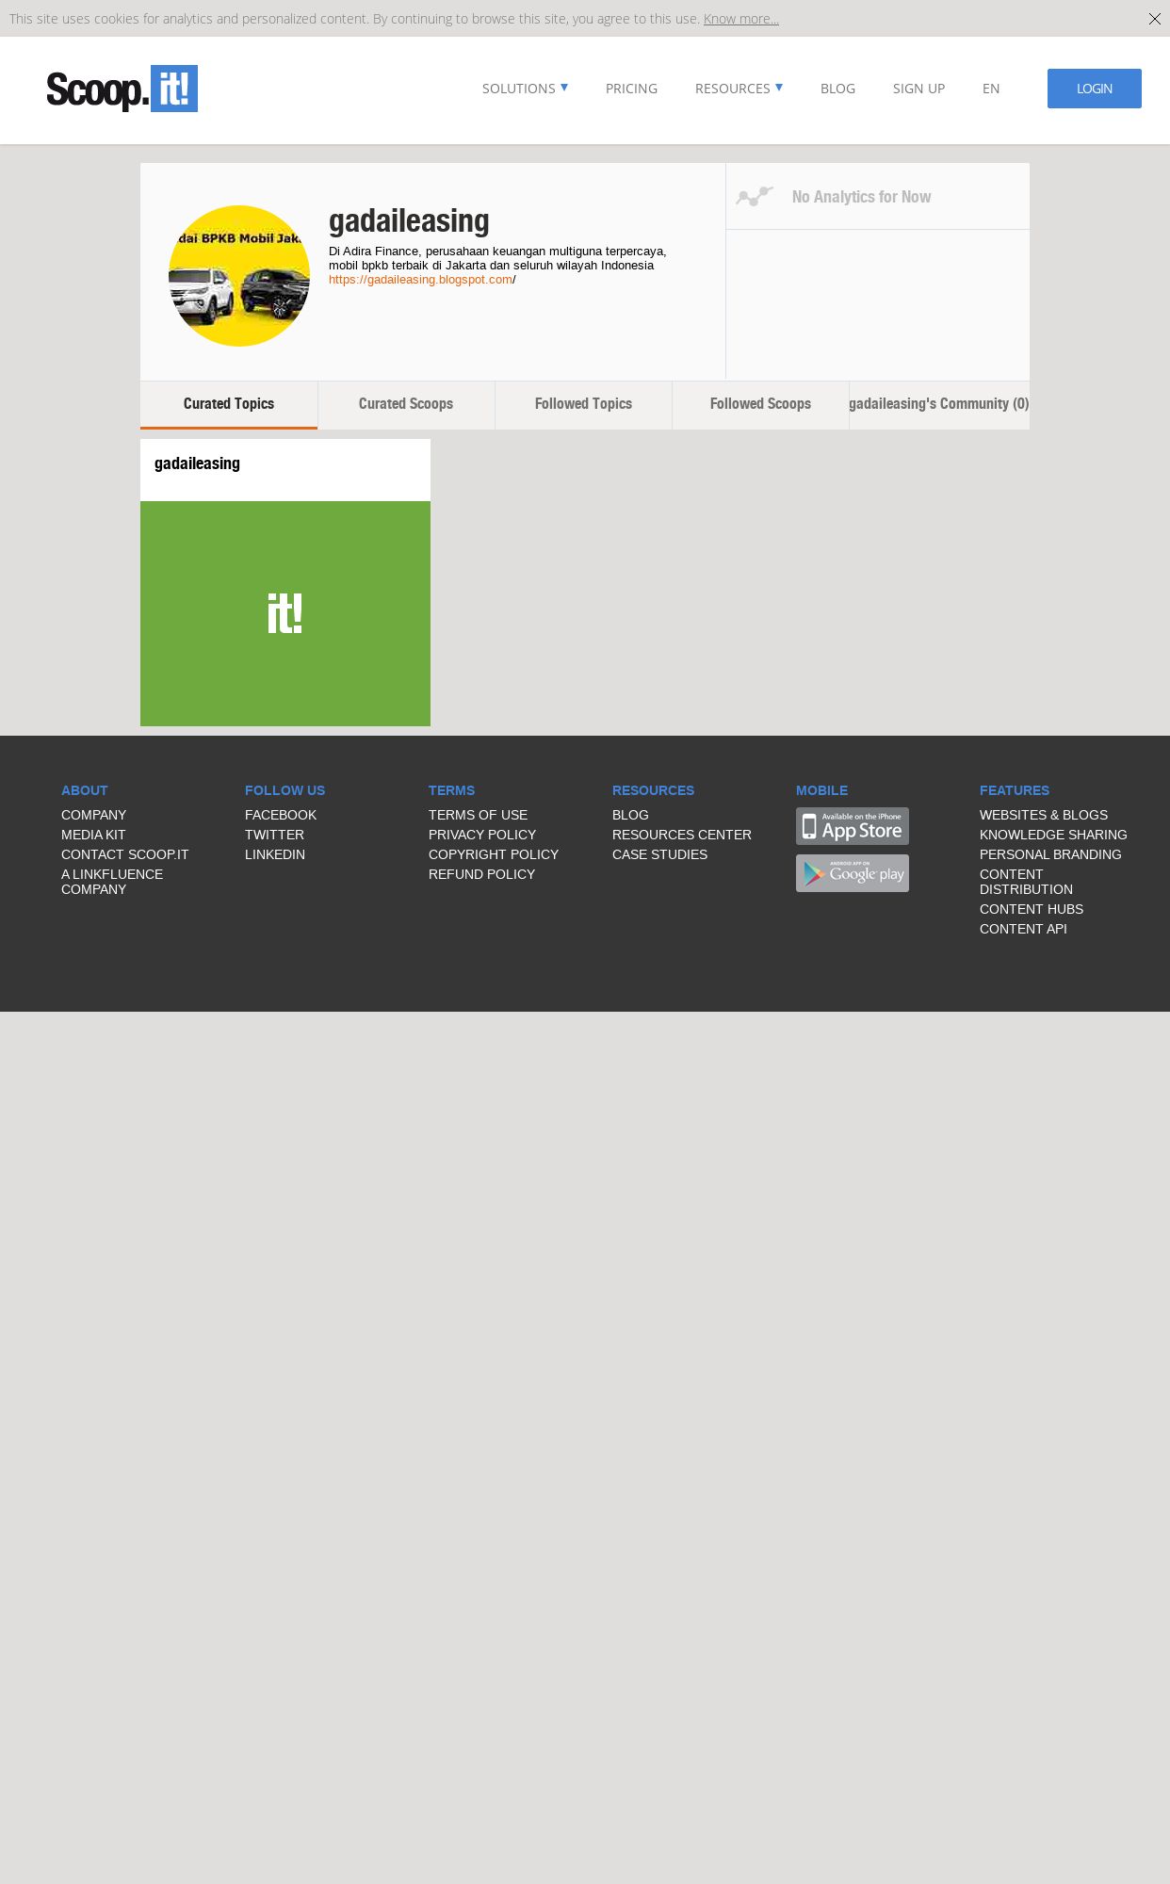1170x1884 pixels.
Task: Open Websites & Blogs feature link
Action: pyautogui.click(x=1044, y=815)
